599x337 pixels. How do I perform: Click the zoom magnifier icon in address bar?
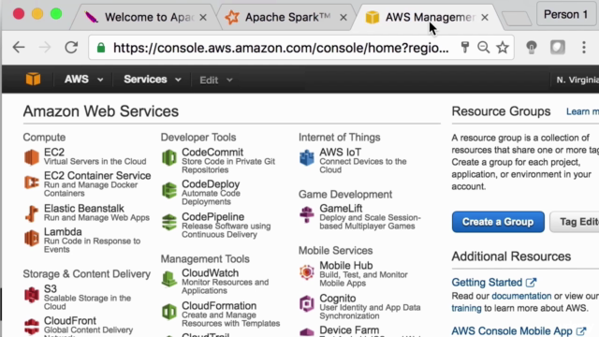(484, 48)
